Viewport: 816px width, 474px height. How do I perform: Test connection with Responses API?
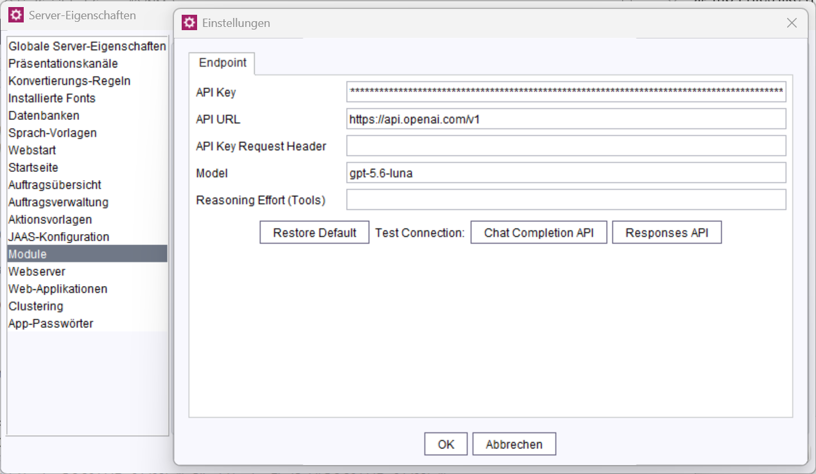click(667, 233)
